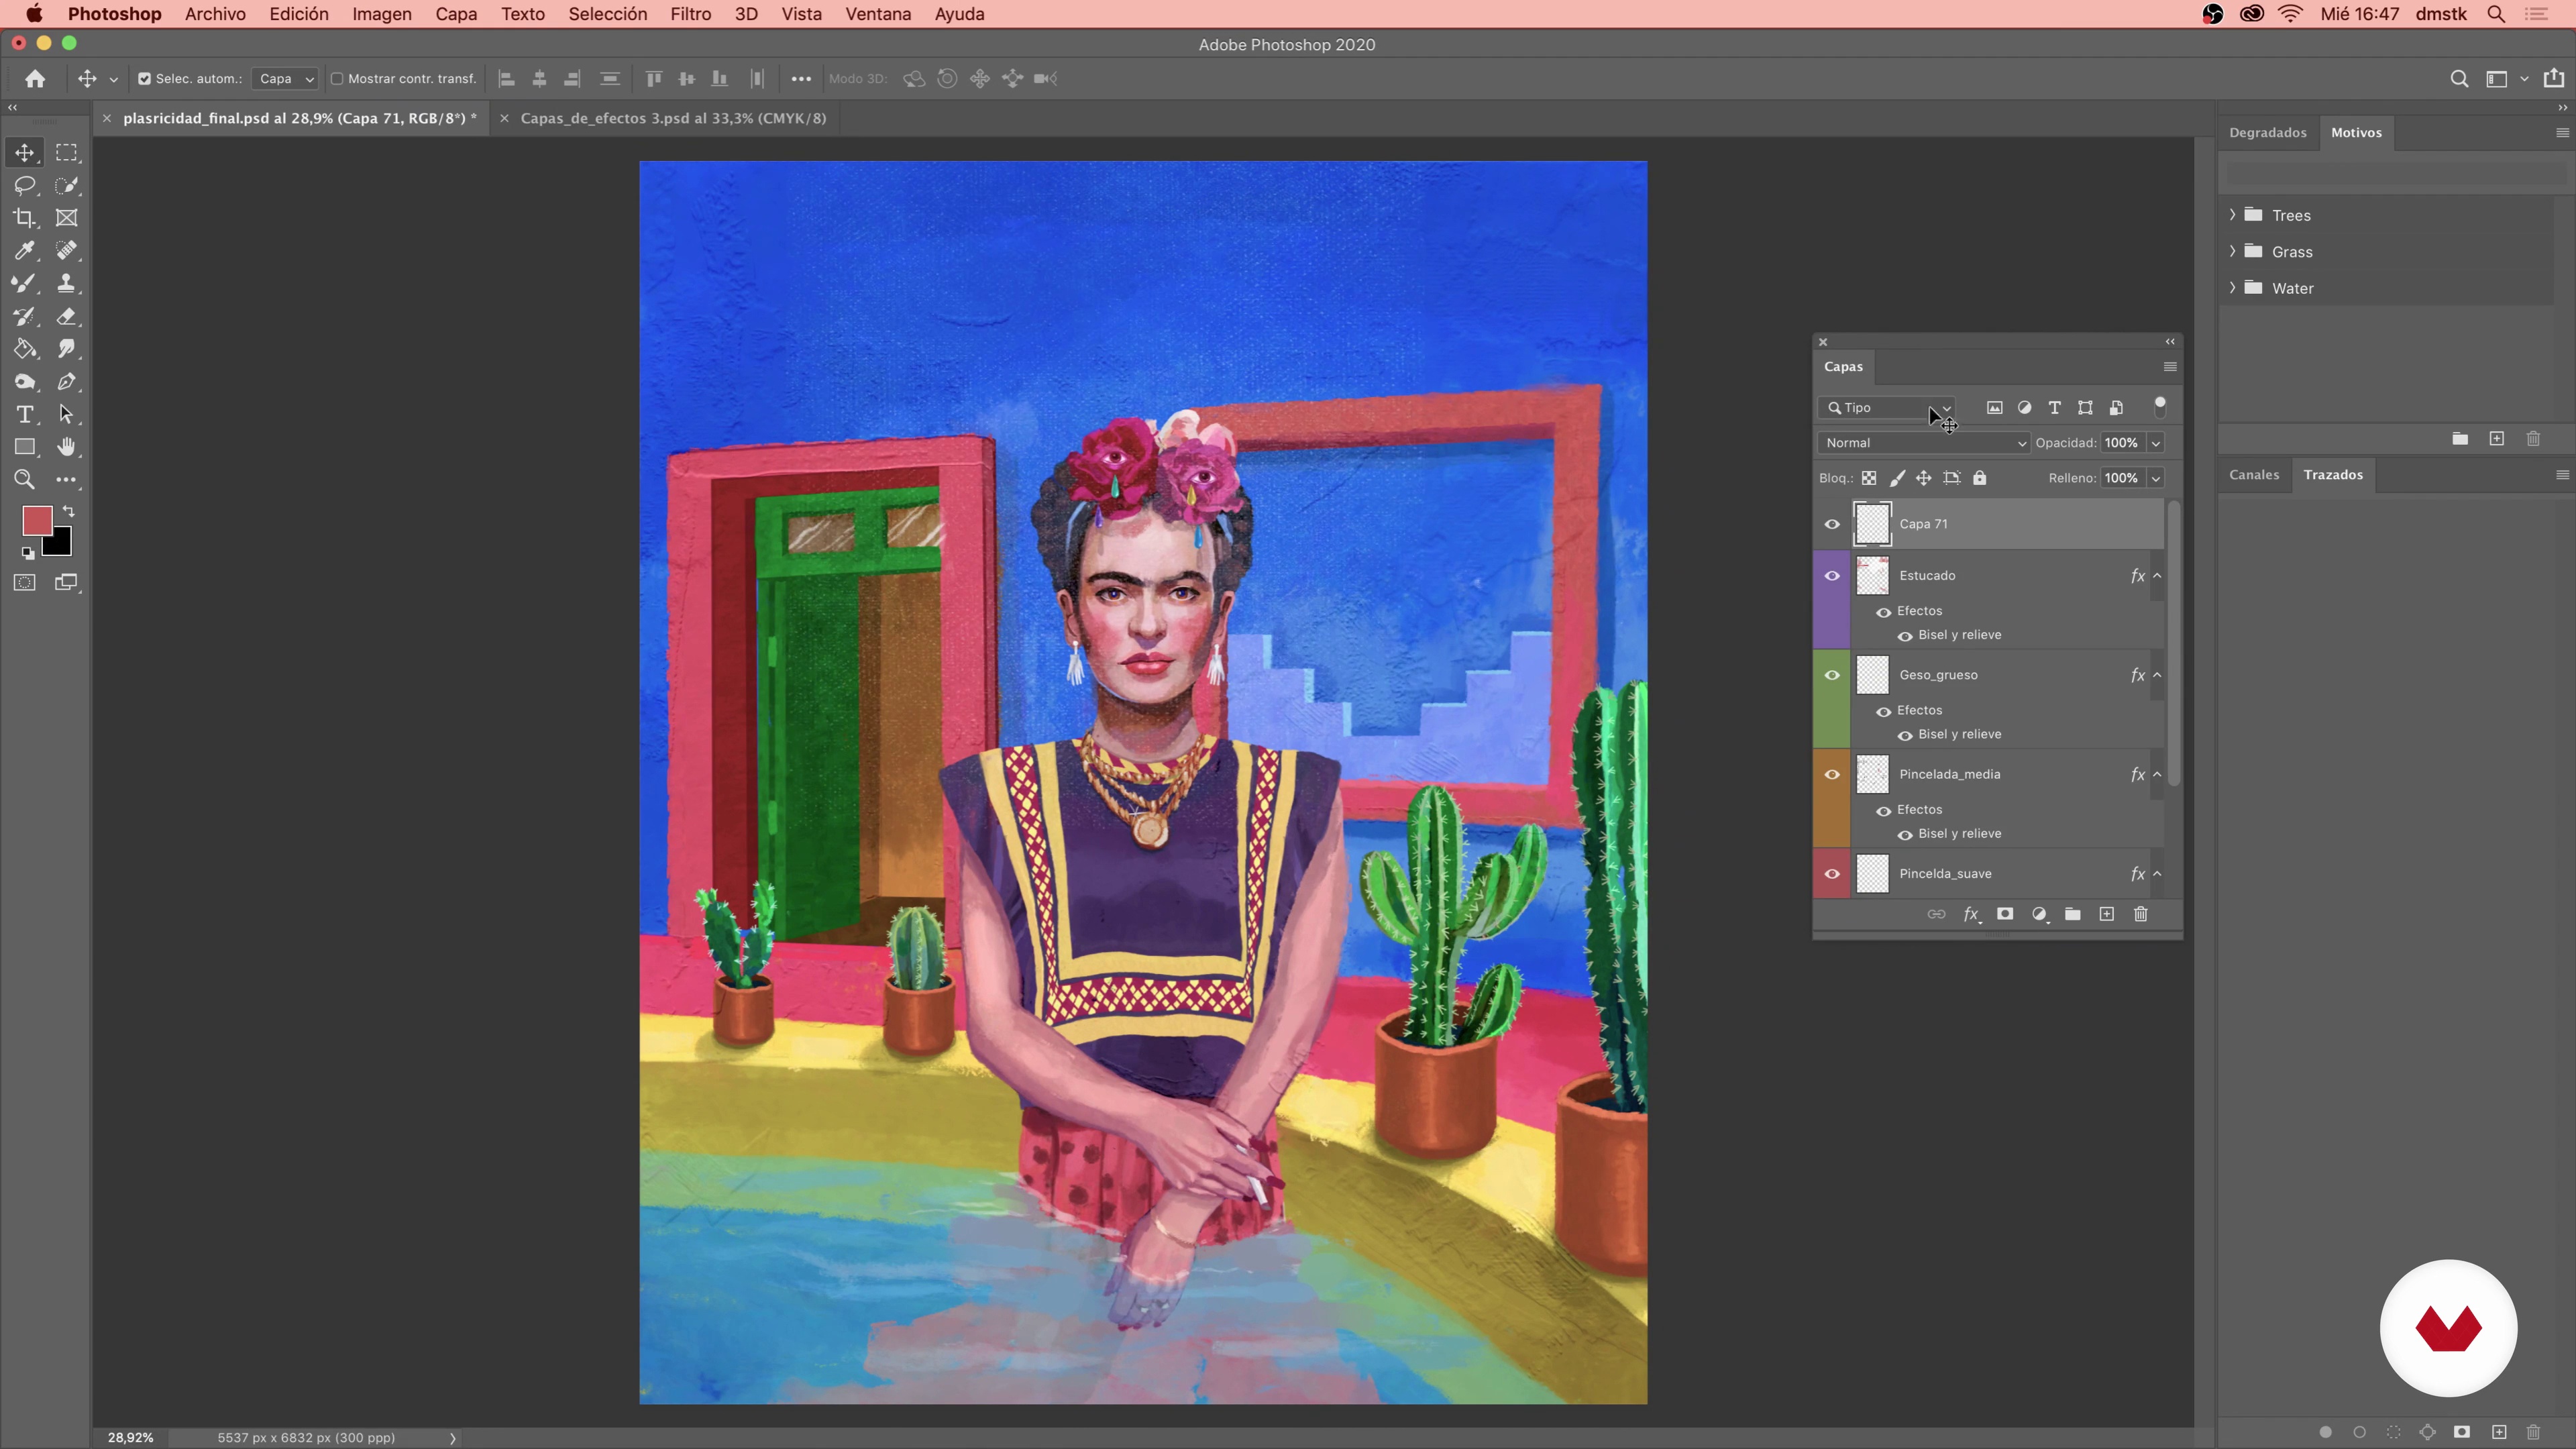Select the Hand tool
Image resolution: width=2576 pixels, height=1449 pixels.
(x=66, y=447)
